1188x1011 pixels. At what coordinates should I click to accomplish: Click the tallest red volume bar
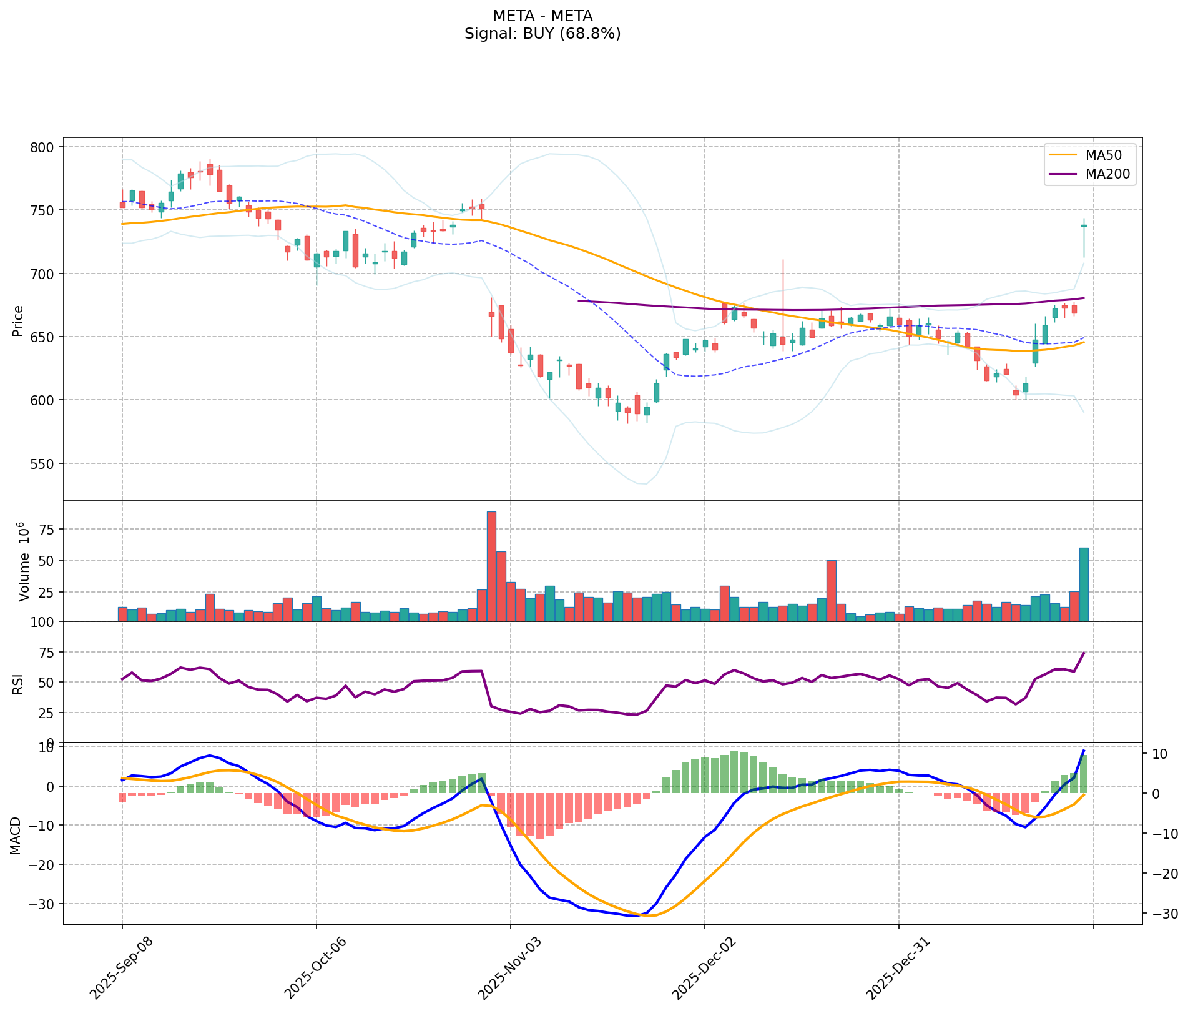[x=491, y=566]
